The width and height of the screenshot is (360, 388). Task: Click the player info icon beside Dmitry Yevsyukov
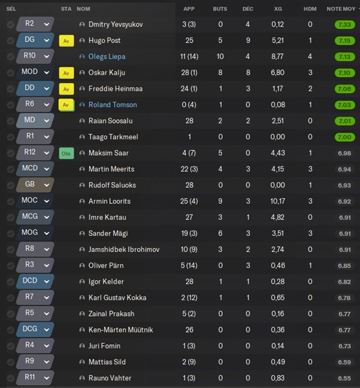[x=82, y=25]
